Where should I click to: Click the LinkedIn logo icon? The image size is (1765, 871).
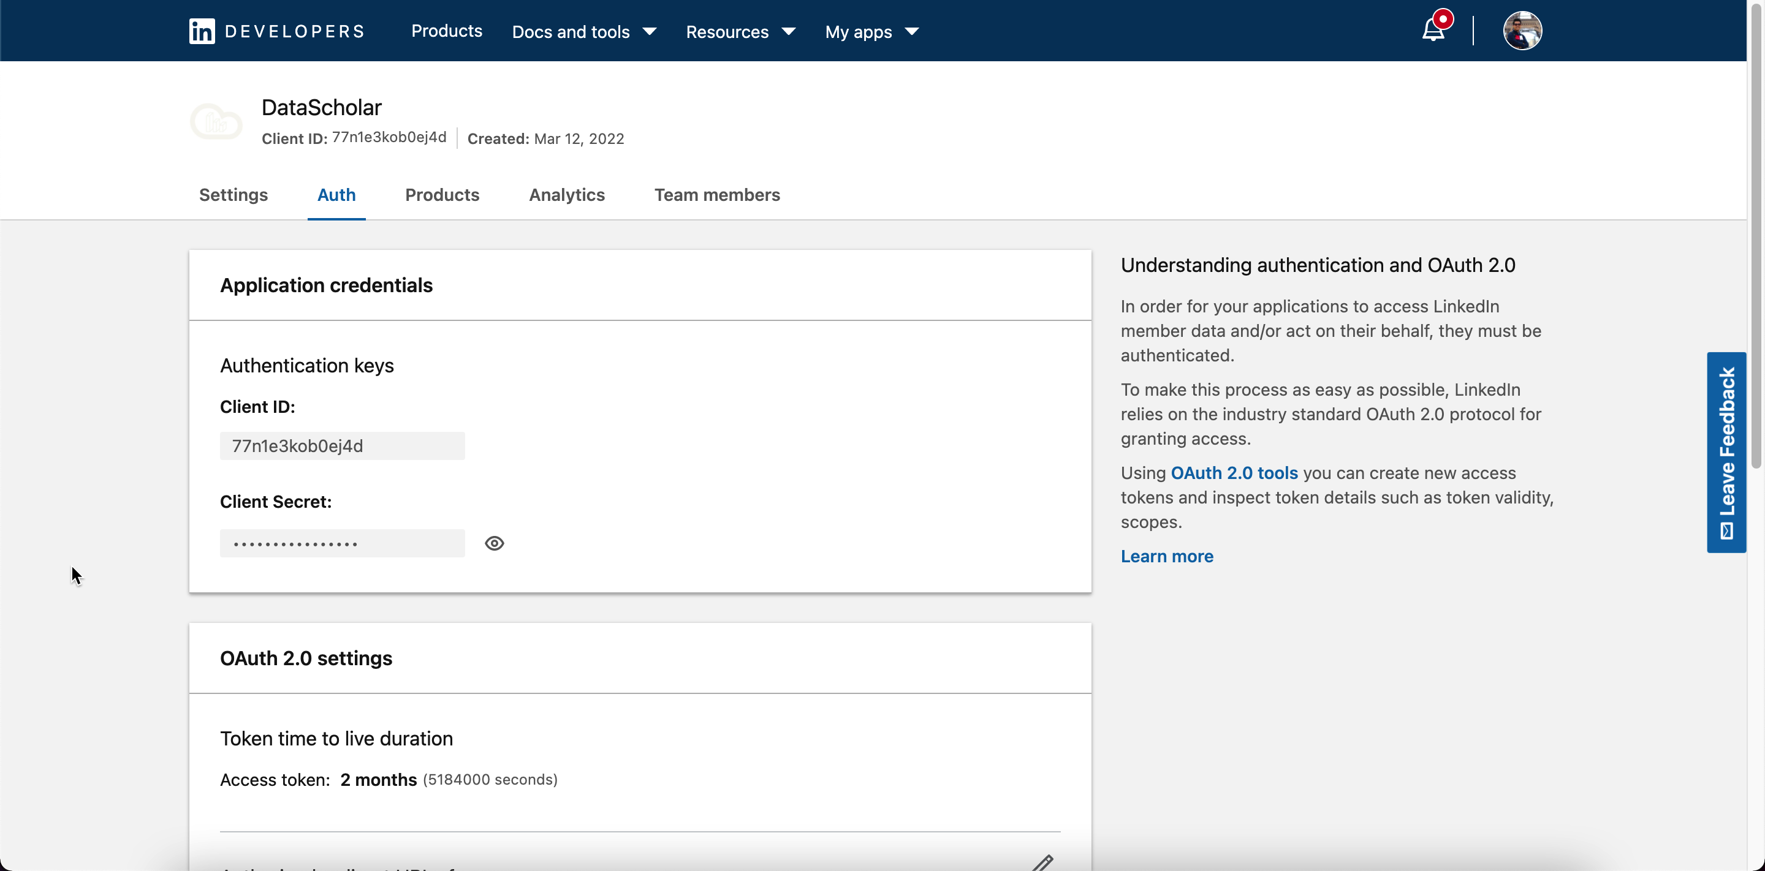pos(202,31)
